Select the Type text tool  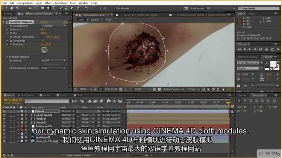[54, 8]
